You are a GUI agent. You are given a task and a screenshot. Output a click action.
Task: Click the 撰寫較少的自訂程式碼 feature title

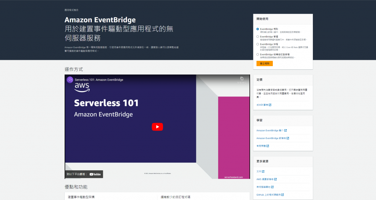pos(176,197)
